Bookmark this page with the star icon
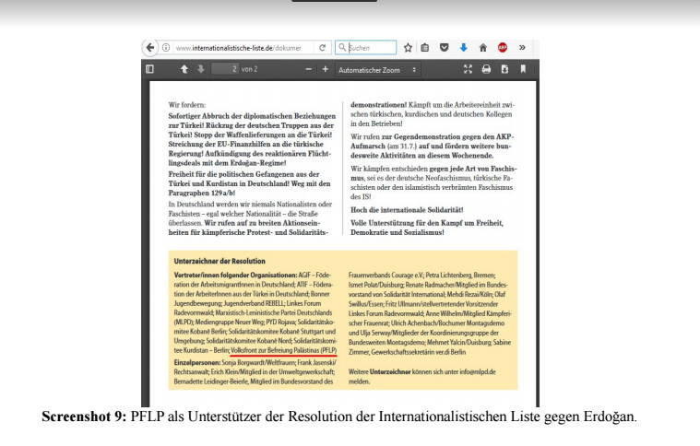700x446 pixels. 407,47
